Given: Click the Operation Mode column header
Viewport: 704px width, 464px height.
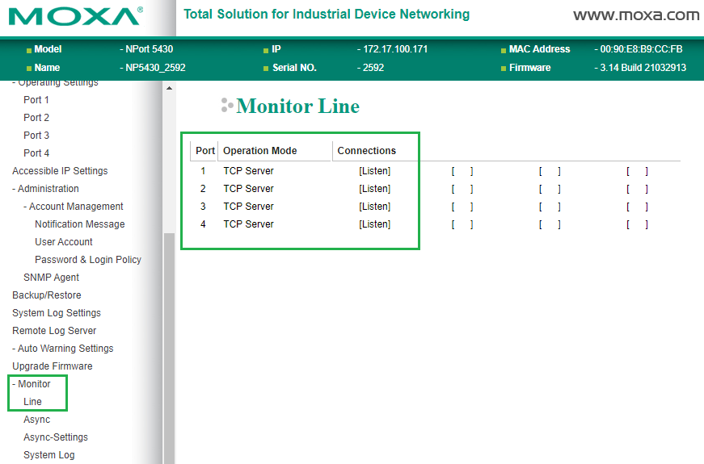Looking at the screenshot, I should [260, 151].
